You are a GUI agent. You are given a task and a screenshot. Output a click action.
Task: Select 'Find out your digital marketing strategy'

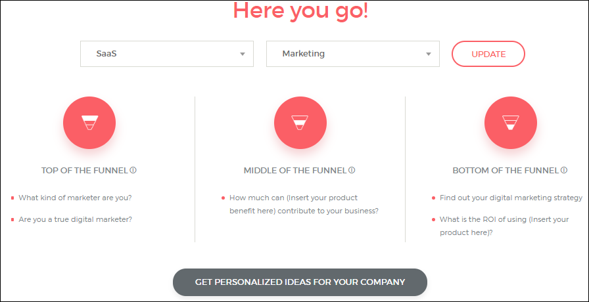click(511, 198)
